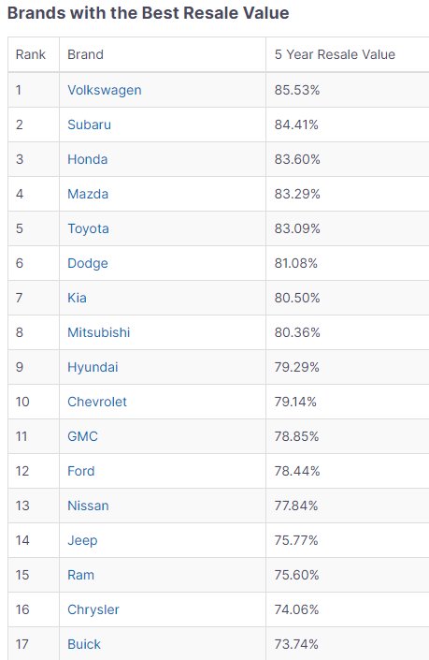This screenshot has width=429, height=660.
Task: Open the Mazda brand page
Action: [x=88, y=194]
